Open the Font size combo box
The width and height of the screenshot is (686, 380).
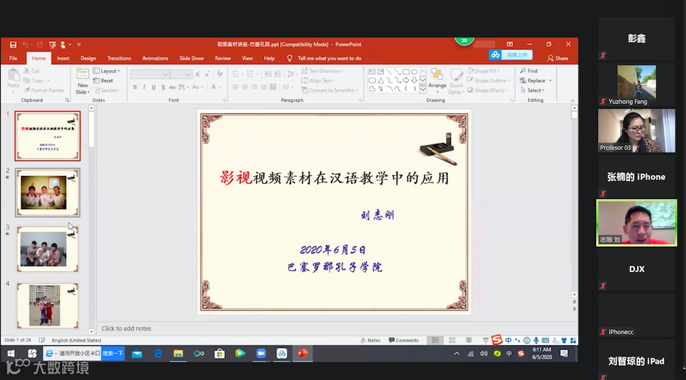(x=181, y=74)
